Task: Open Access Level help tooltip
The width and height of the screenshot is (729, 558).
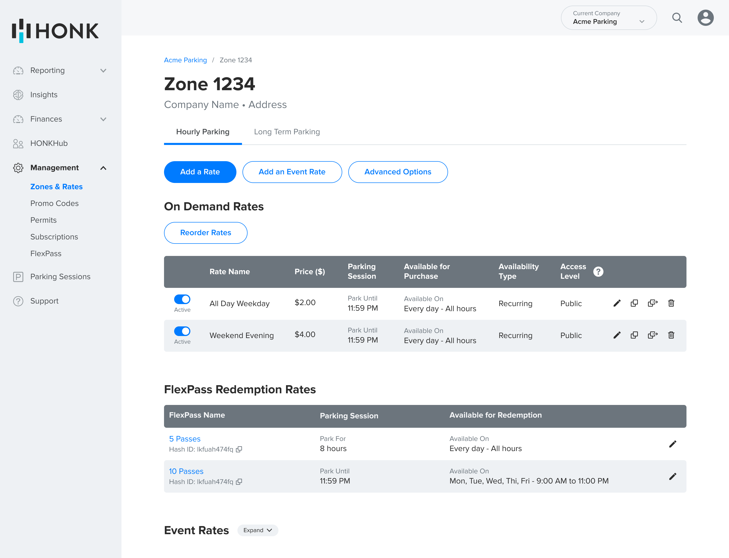Action: pos(598,272)
